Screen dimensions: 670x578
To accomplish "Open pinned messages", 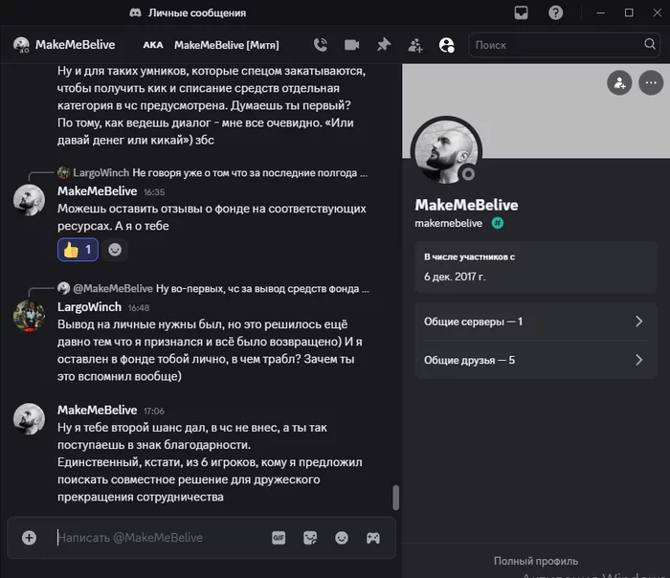I will click(x=383, y=45).
